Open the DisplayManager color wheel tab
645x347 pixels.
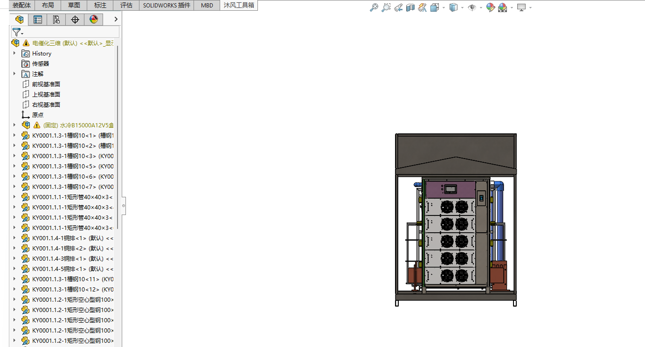point(94,19)
